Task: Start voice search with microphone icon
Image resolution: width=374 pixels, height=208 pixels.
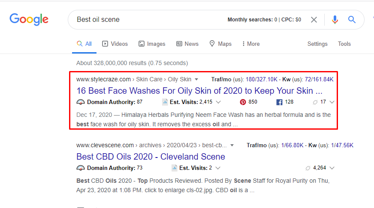Action: (335, 20)
